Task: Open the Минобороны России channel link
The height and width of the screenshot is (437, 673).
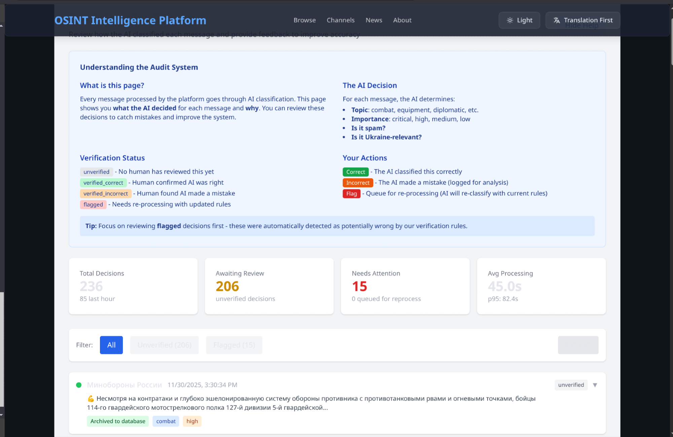Action: click(125, 385)
